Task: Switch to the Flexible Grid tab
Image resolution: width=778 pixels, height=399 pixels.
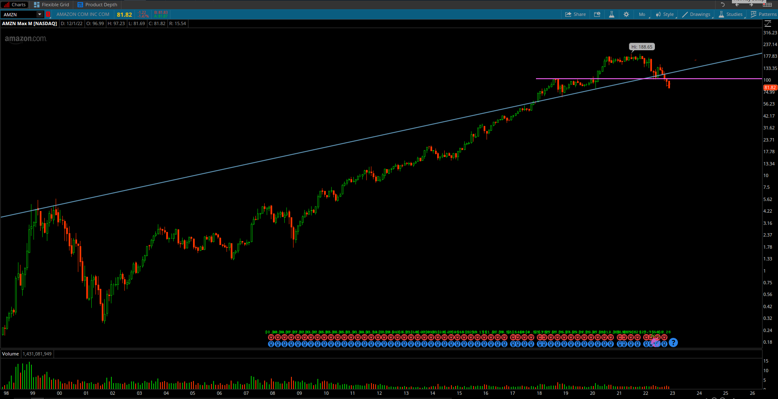Action: [52, 5]
